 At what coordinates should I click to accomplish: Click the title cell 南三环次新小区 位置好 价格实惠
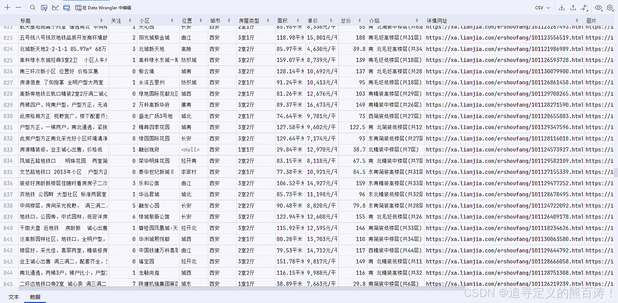click(x=63, y=72)
